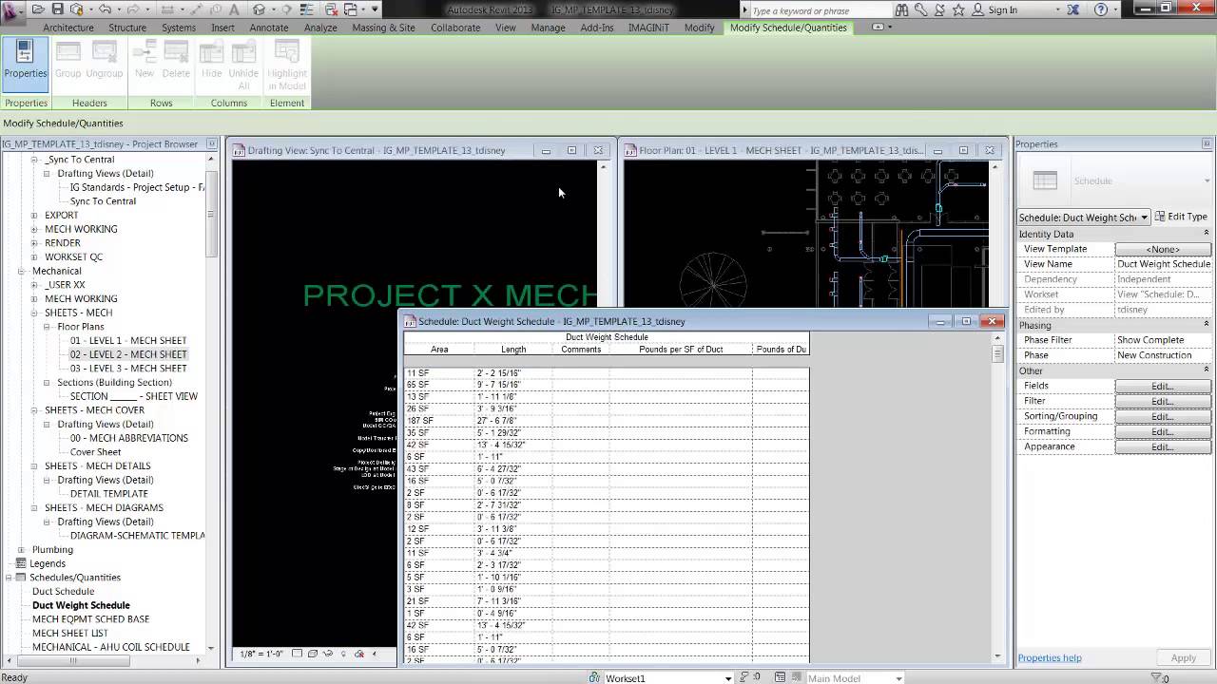Click Edit next to Sorting/Grouping
Image resolution: width=1217 pixels, height=684 pixels.
[x=1162, y=415]
